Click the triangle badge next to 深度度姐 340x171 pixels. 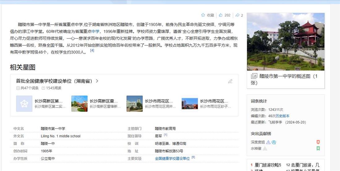268,142
